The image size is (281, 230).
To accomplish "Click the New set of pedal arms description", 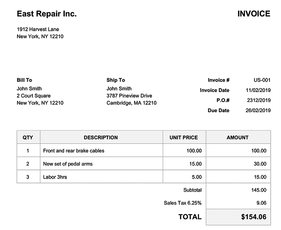I will (68, 164).
